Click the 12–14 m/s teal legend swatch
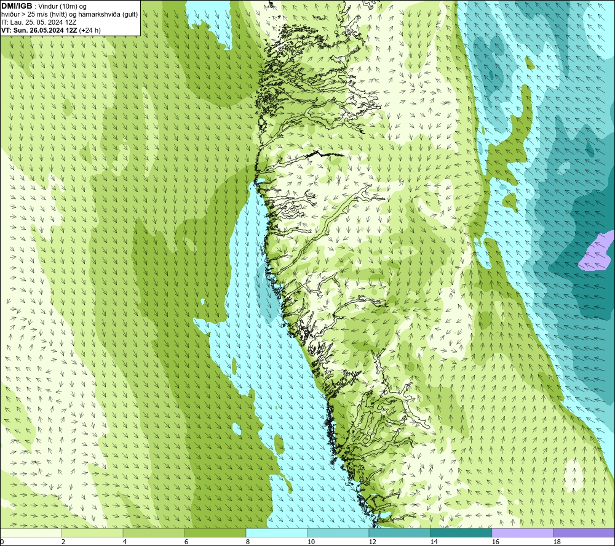 point(399,532)
